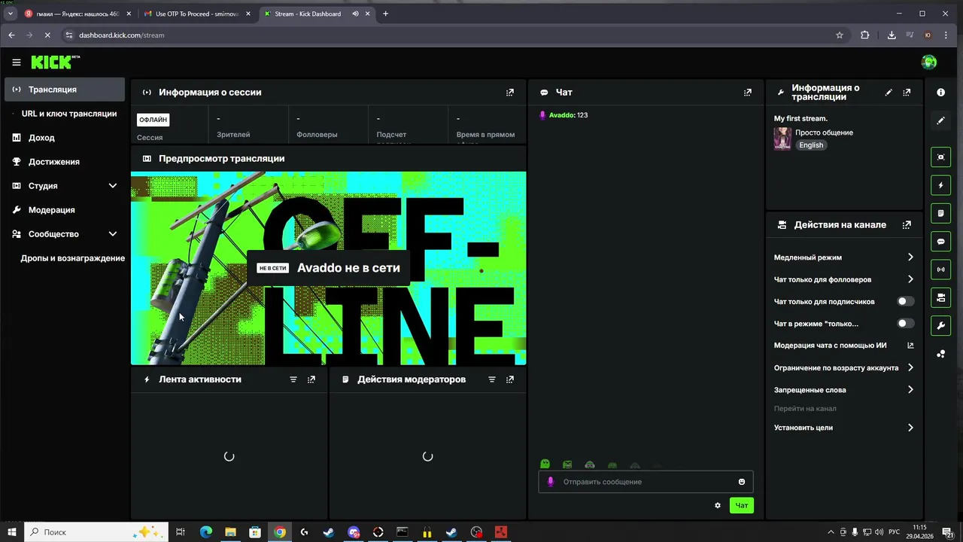This screenshot has width=963, height=542.
Task: Open a new browser tab
Action: pyautogui.click(x=385, y=14)
